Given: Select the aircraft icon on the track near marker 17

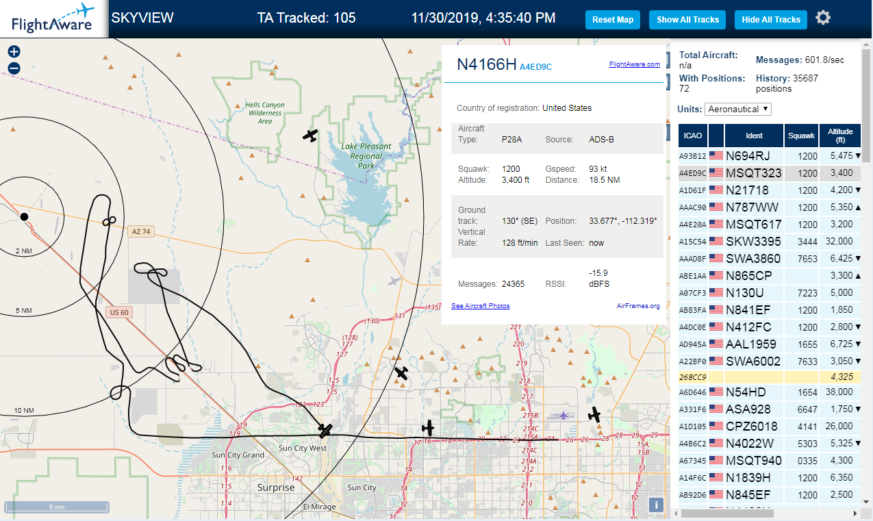Looking at the screenshot, I should click(428, 428).
